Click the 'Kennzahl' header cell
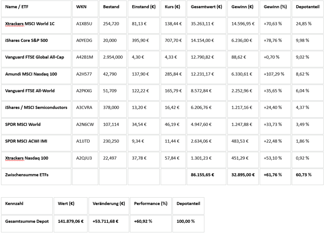The width and height of the screenshot is (325, 234). coord(27,206)
